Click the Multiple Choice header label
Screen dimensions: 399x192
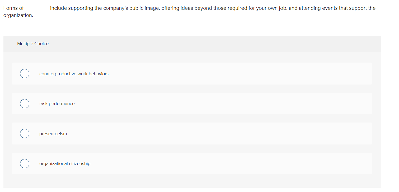33,44
